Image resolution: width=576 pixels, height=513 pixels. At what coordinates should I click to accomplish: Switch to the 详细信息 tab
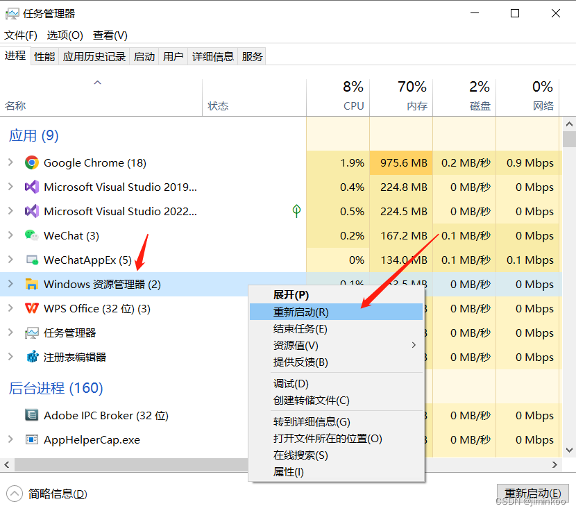(213, 57)
